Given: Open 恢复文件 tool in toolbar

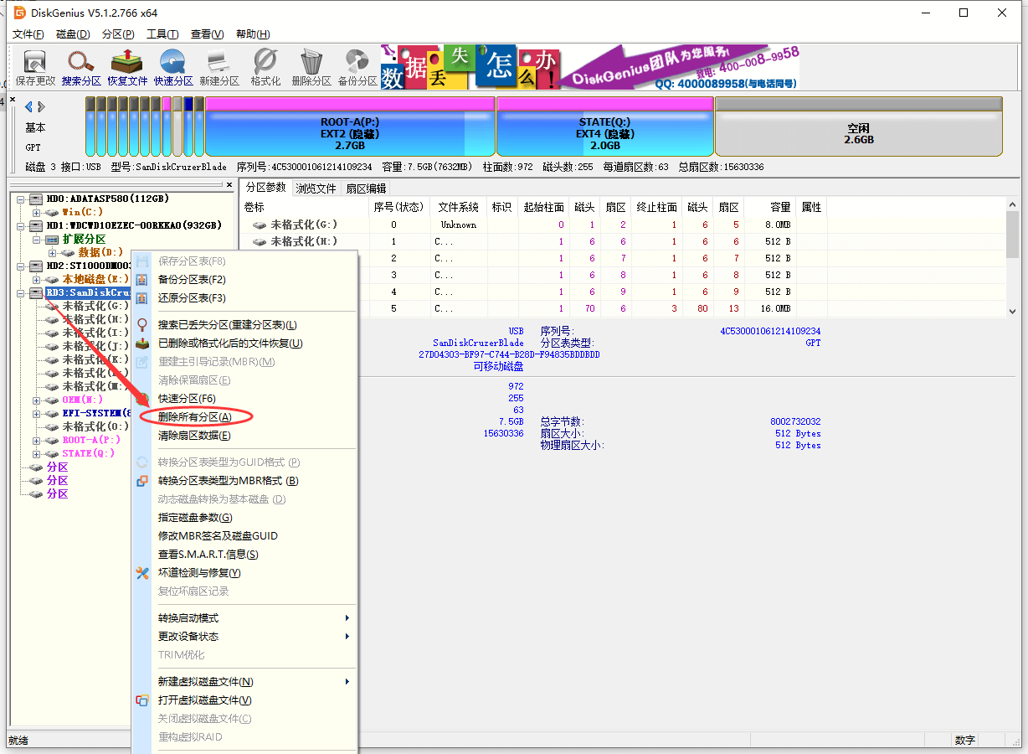Looking at the screenshot, I should click(127, 67).
